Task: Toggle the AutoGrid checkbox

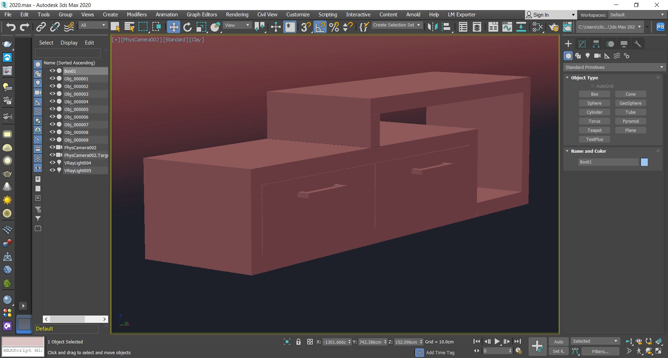Action: tap(593, 86)
